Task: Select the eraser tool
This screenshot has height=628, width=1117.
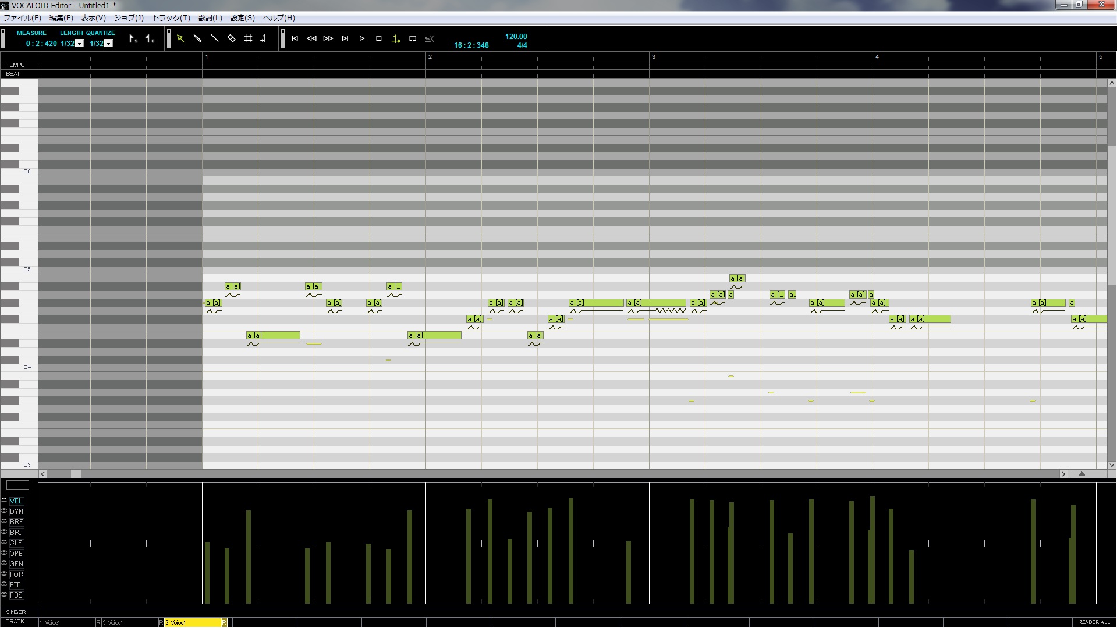Action: point(231,38)
